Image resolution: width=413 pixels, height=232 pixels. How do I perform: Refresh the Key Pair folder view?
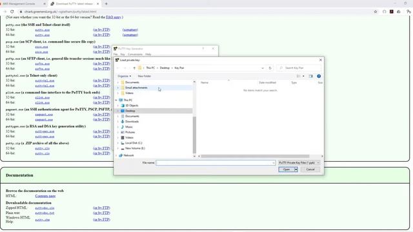pos(270,68)
